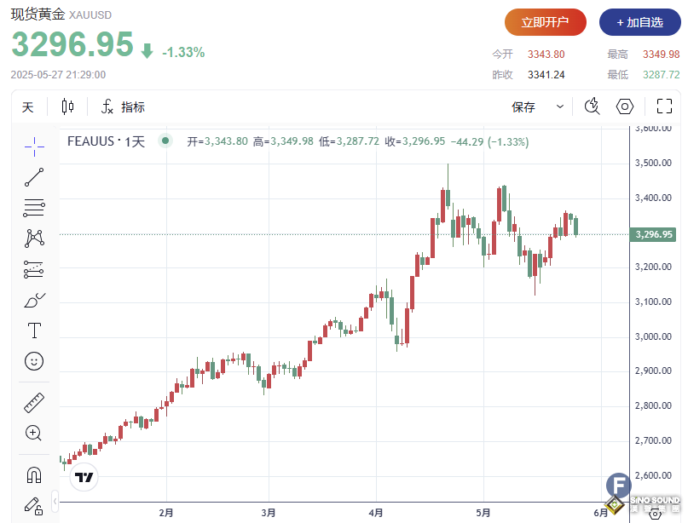Click the 保存 save layout item
Viewport: 688px width, 523px height.
click(523, 106)
